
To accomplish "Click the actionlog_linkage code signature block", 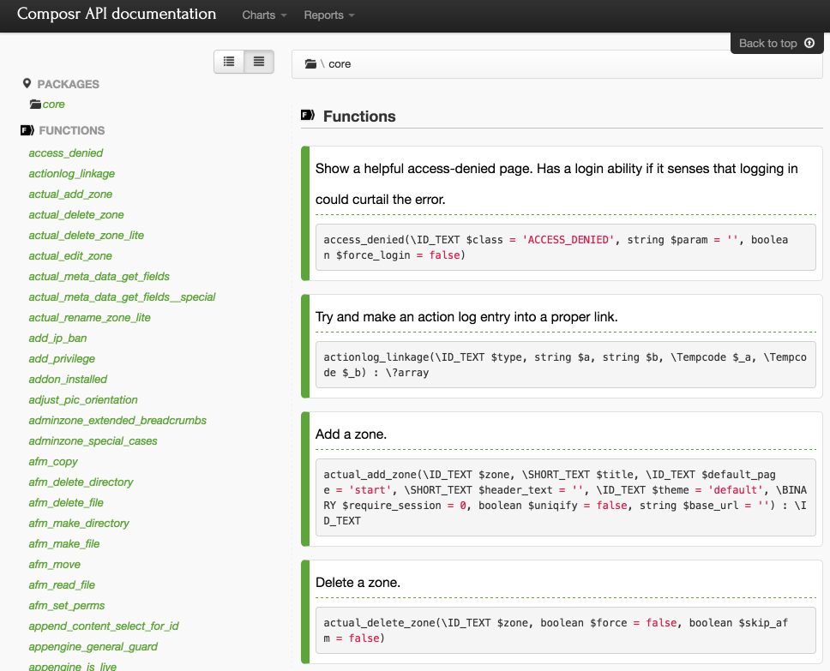I will (565, 364).
